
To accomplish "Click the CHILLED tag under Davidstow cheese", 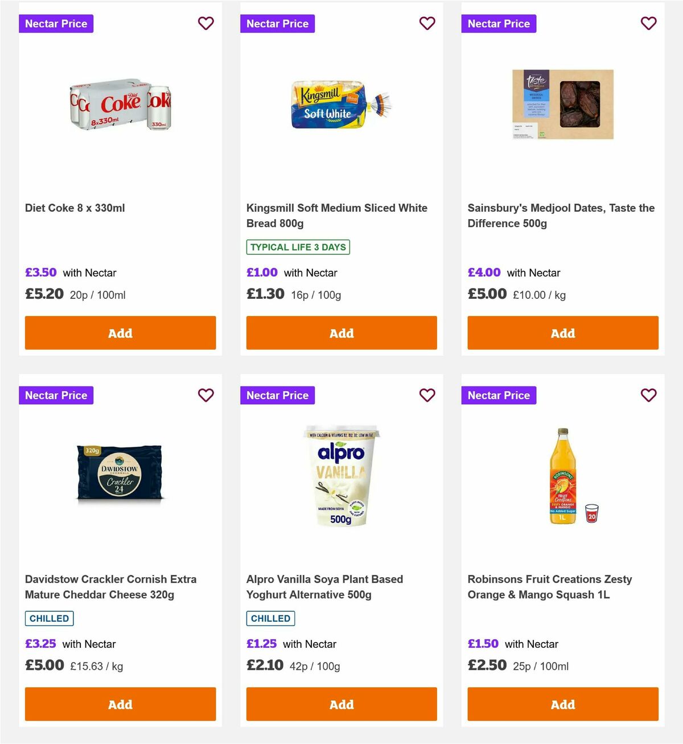I will point(49,618).
